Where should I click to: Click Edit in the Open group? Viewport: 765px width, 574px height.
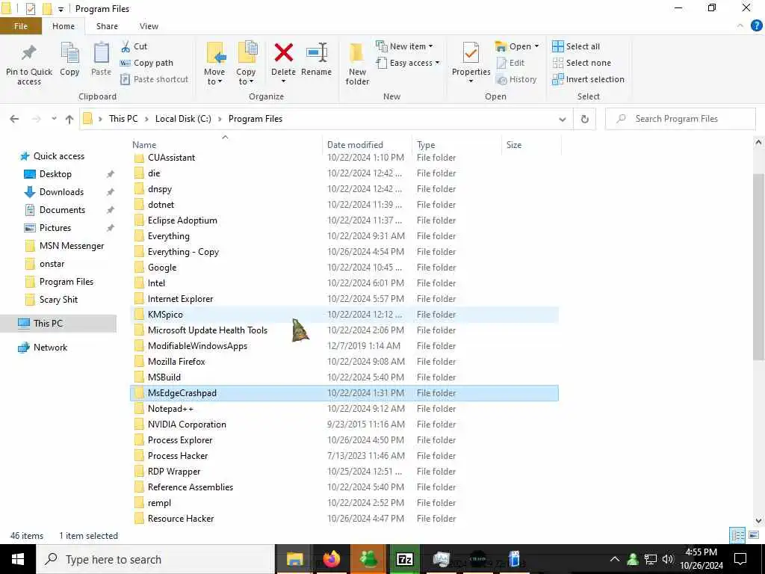click(x=510, y=63)
